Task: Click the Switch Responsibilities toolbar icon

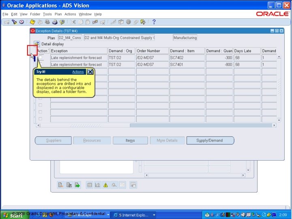Action: pos(47,22)
